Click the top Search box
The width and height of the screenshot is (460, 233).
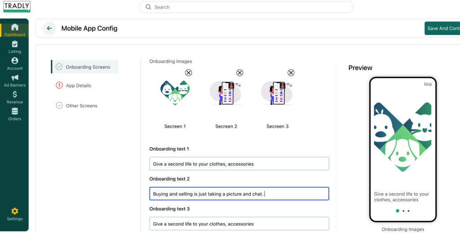coord(246,7)
